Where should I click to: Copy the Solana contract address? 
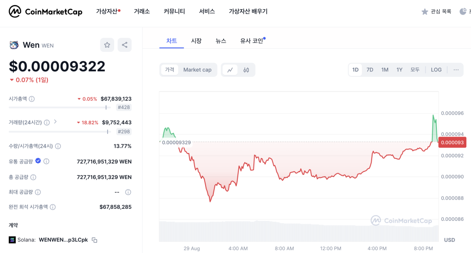(95, 240)
